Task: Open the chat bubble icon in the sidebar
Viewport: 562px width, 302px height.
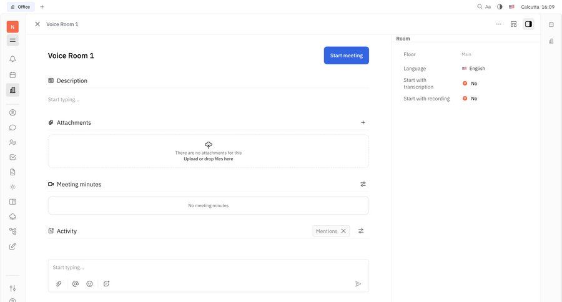Action: (x=12, y=127)
